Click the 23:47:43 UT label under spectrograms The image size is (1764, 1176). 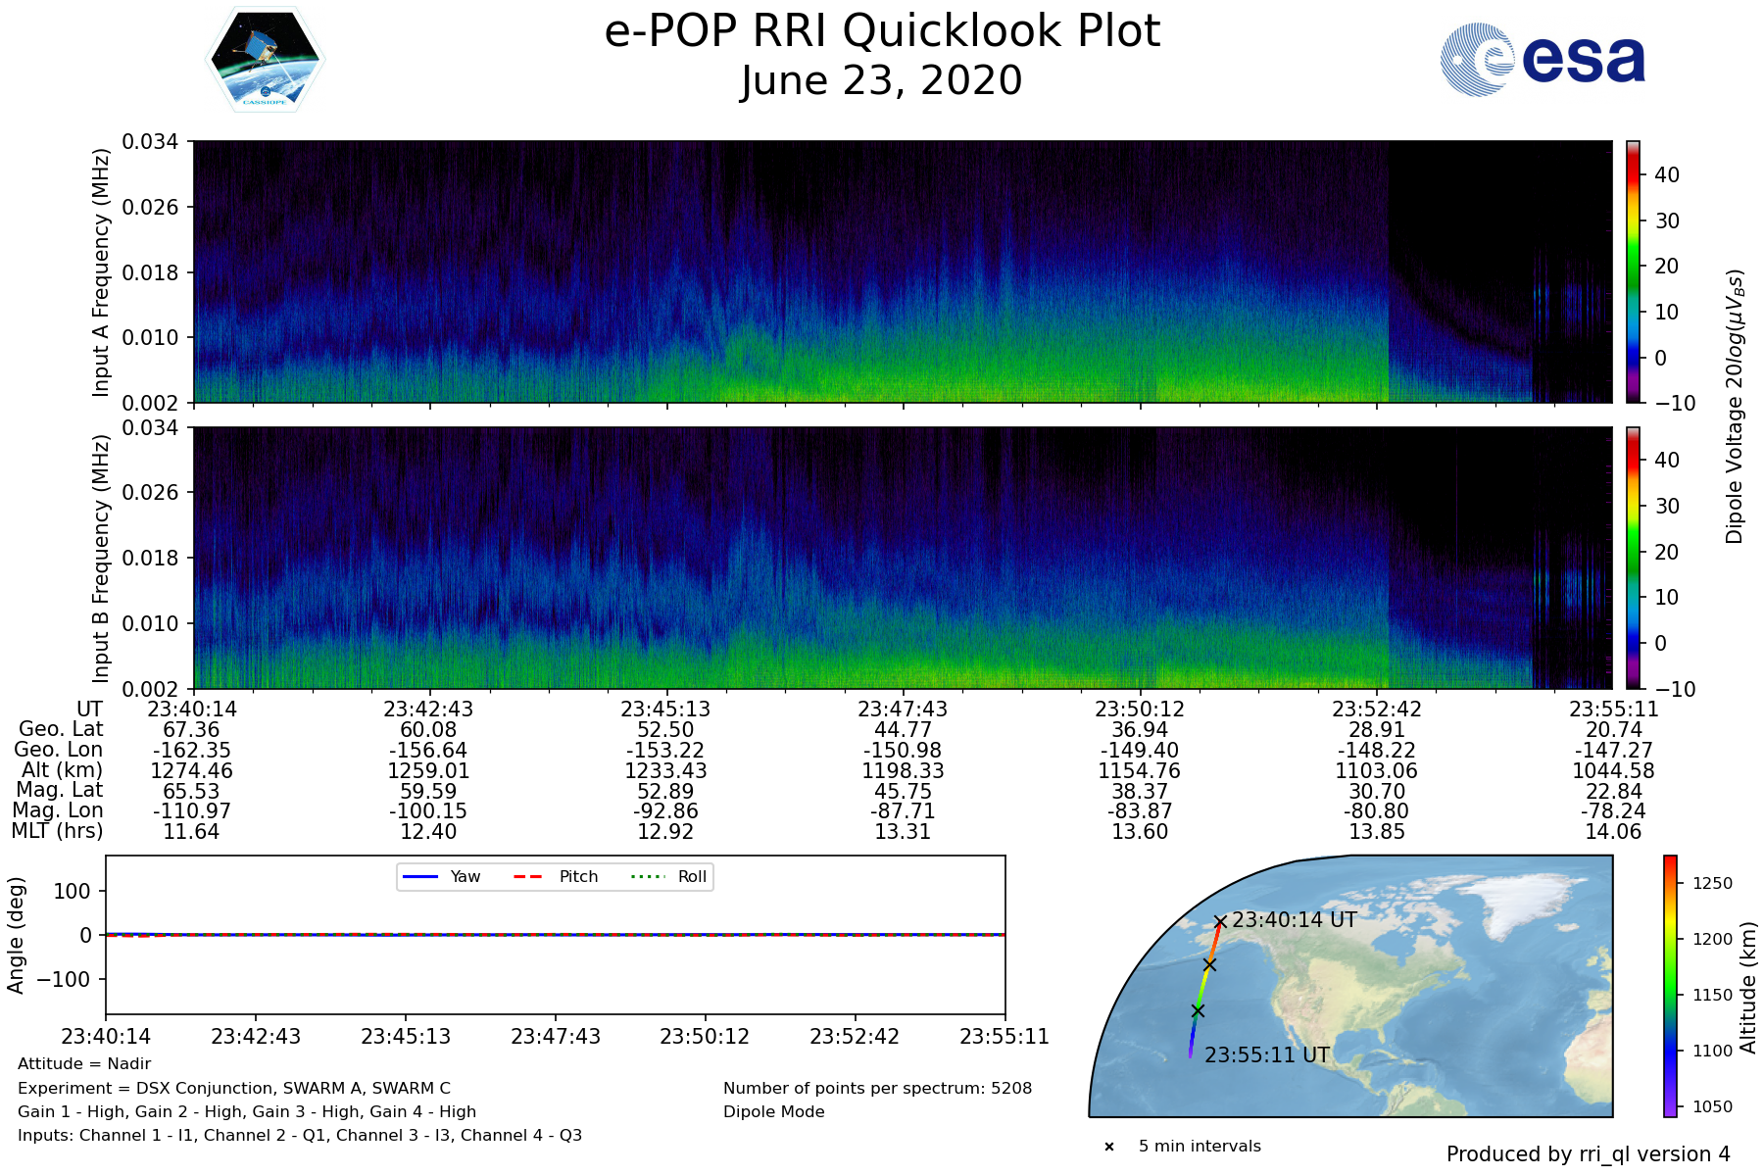click(903, 709)
